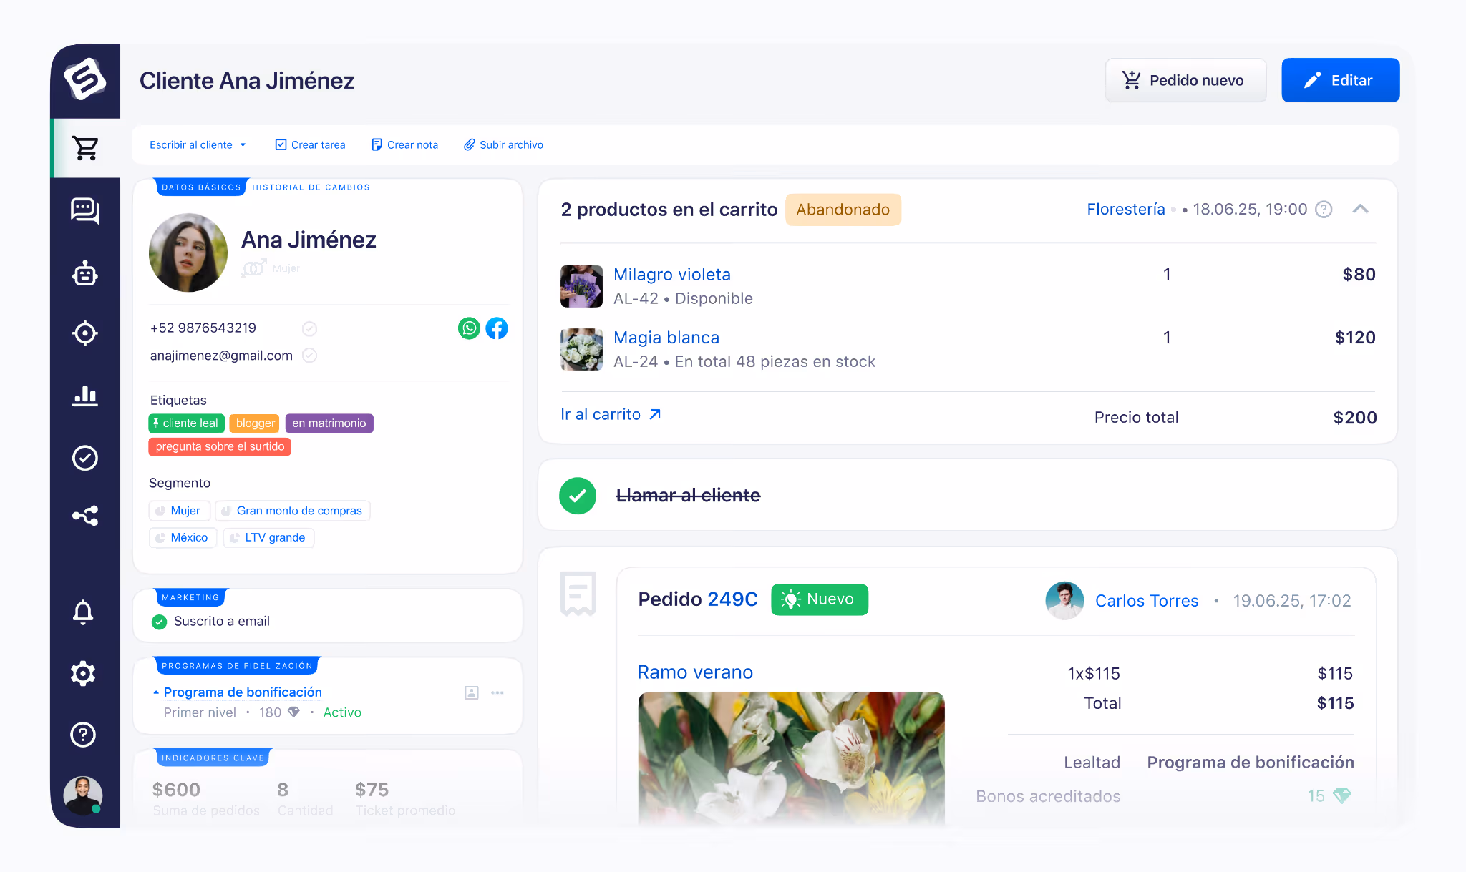Click the tasks check-circle sidebar icon
1466x872 pixels.
click(84, 458)
